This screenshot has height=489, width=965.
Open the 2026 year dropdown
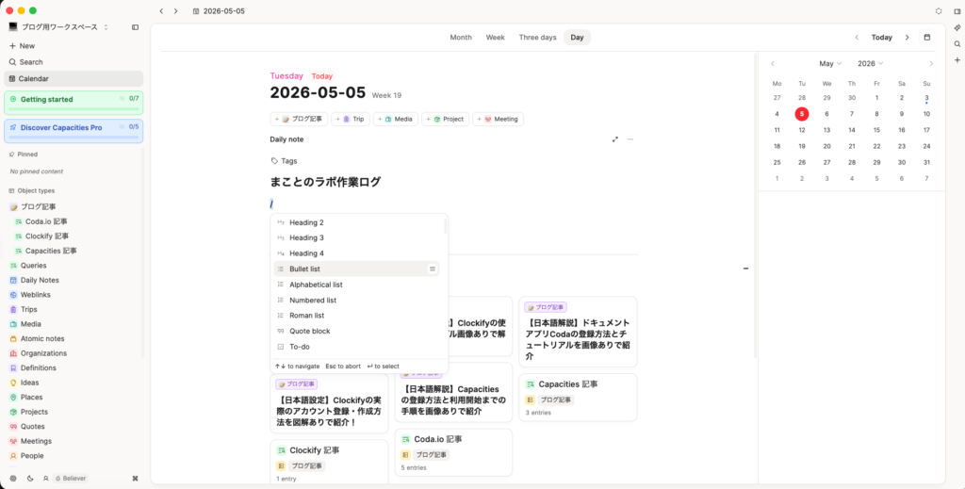pyautogui.click(x=870, y=63)
